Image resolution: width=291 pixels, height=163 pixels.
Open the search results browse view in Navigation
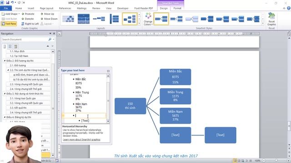click(x=15, y=46)
